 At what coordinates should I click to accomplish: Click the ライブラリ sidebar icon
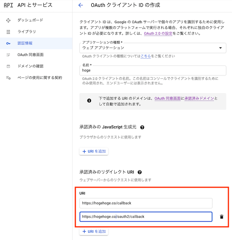coord(8,32)
